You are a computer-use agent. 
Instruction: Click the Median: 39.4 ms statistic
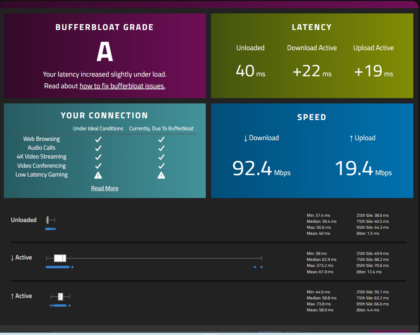[322, 221]
